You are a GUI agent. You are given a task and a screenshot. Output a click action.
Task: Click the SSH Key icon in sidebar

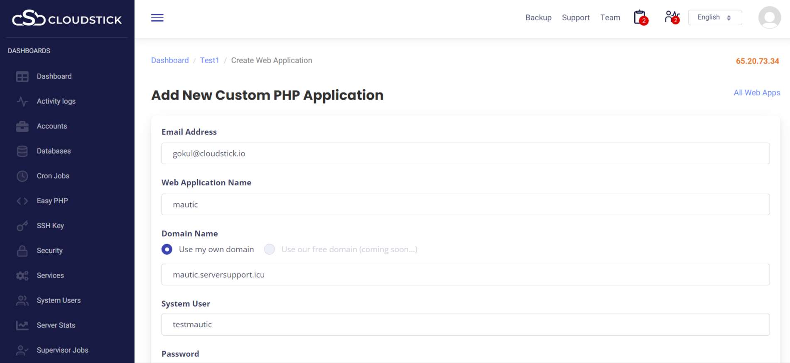click(22, 226)
